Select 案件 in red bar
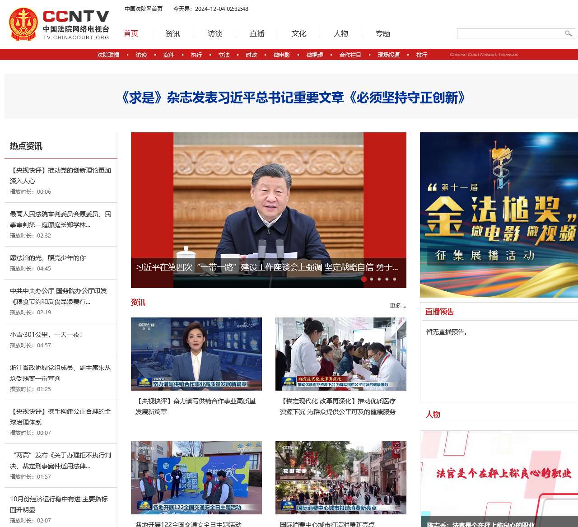This screenshot has height=527, width=578. click(x=169, y=55)
